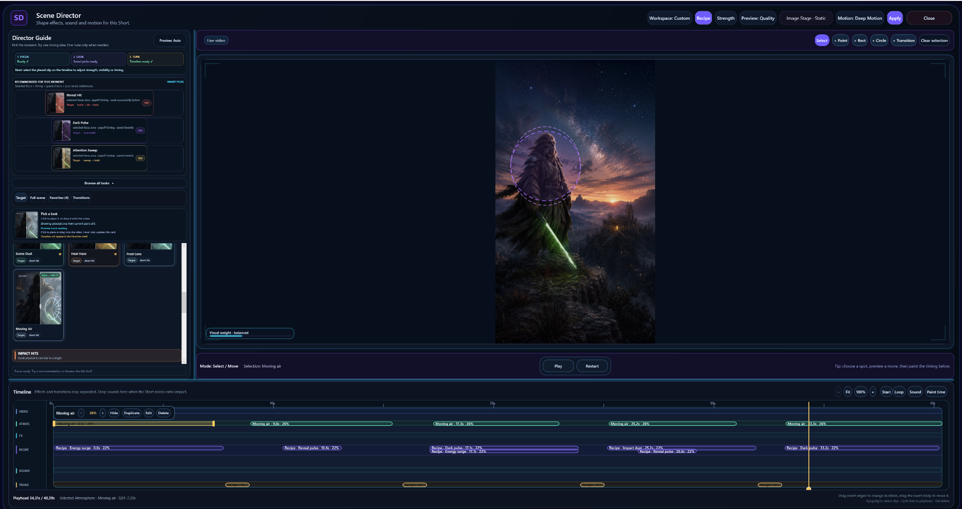Open the Preview: Auto option in Director Guide
Screen dimensions: 962x509
pos(170,40)
